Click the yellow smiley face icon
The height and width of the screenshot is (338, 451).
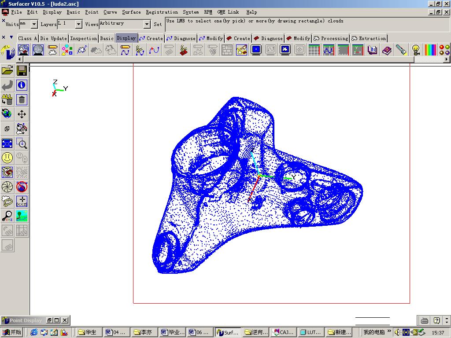pos(7,158)
